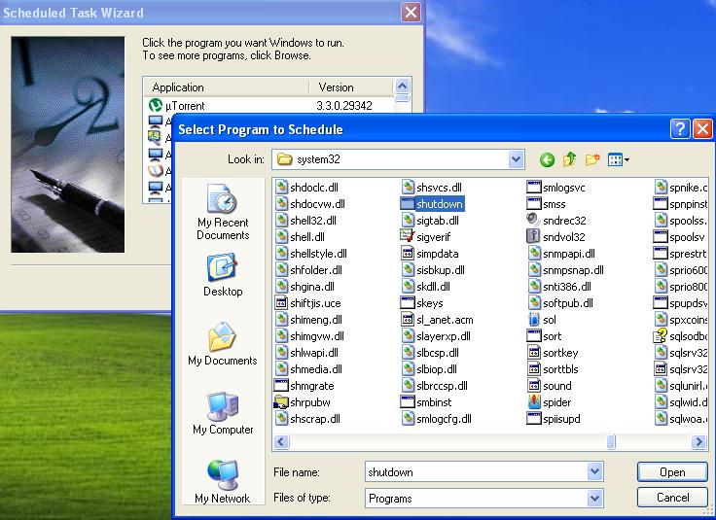This screenshot has height=520, width=716.
Task: Expand the File name dropdown
Action: (x=594, y=471)
